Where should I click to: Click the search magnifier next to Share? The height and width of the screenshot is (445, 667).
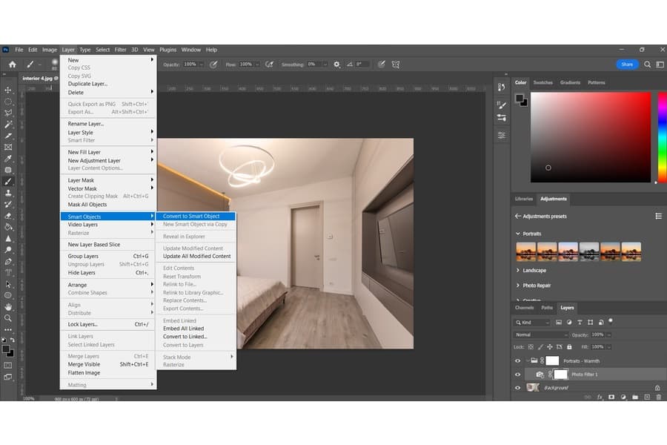tap(647, 65)
